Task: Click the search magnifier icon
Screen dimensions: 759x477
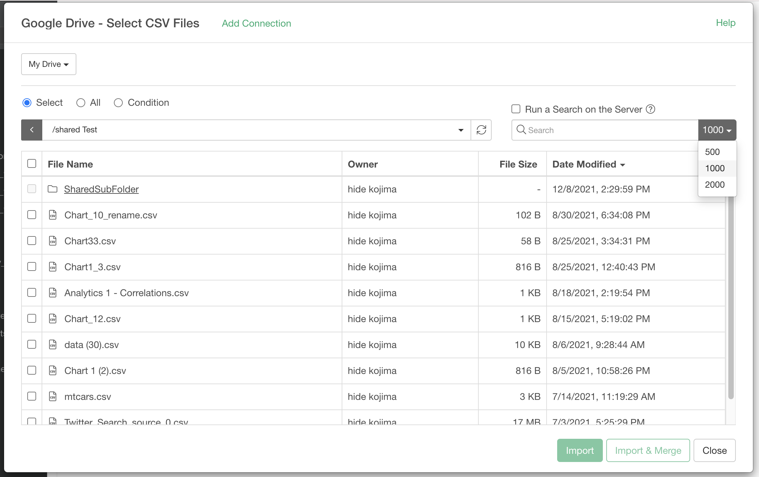Action: pyautogui.click(x=521, y=130)
